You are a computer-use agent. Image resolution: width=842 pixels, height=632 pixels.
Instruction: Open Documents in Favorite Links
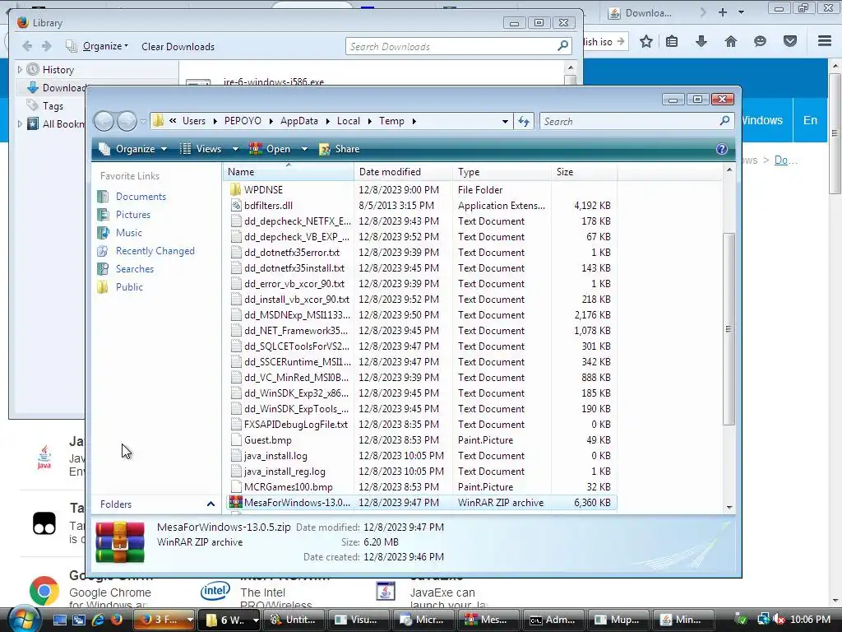pyautogui.click(x=141, y=197)
